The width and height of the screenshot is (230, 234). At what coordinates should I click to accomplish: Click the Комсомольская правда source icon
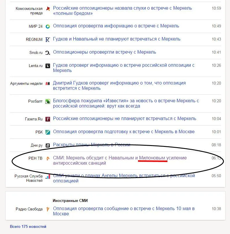tap(48, 9)
